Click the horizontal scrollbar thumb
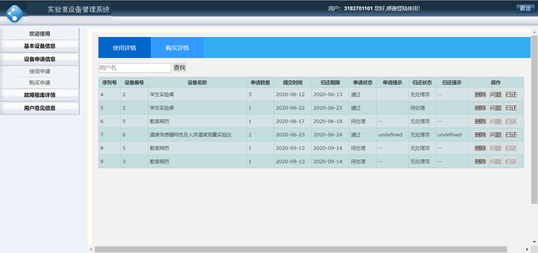This screenshot has height=253, width=538. click(x=301, y=249)
